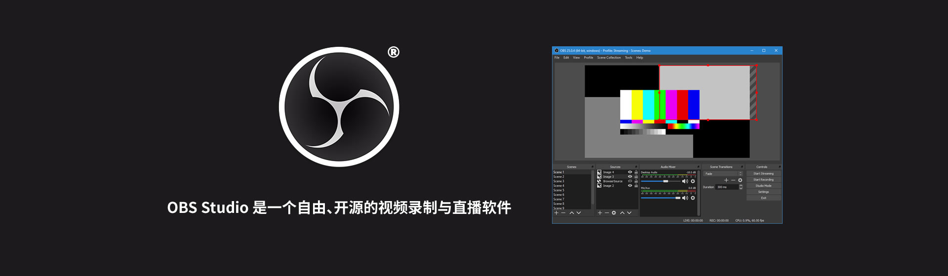Image resolution: width=948 pixels, height=276 pixels.
Task: Remove the selected source with the minus icon
Action: 607,213
